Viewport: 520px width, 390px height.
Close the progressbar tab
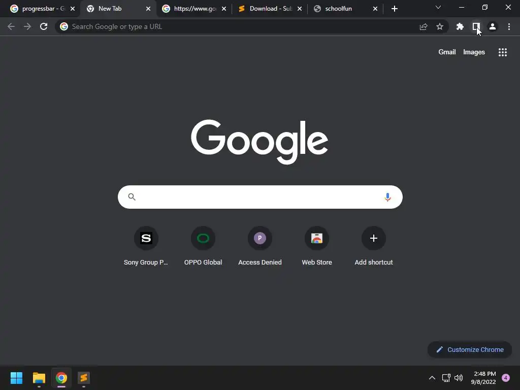pyautogui.click(x=72, y=9)
